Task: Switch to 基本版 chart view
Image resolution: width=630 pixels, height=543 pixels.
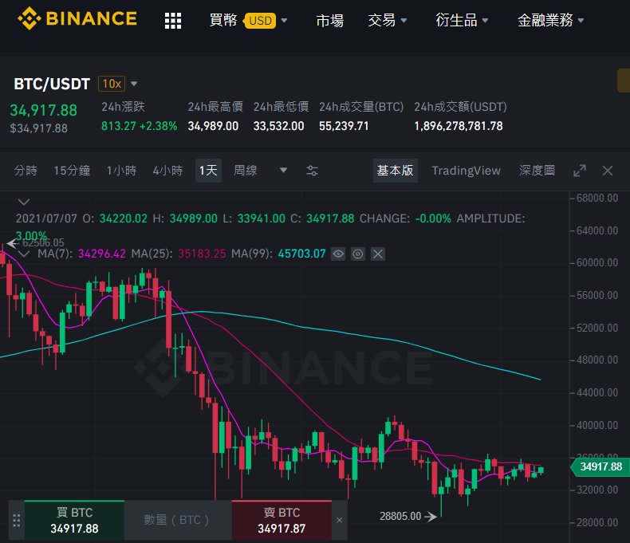Action: click(x=396, y=171)
